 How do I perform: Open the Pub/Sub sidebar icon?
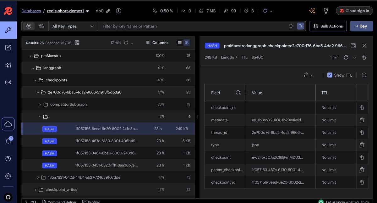click(x=8, y=83)
